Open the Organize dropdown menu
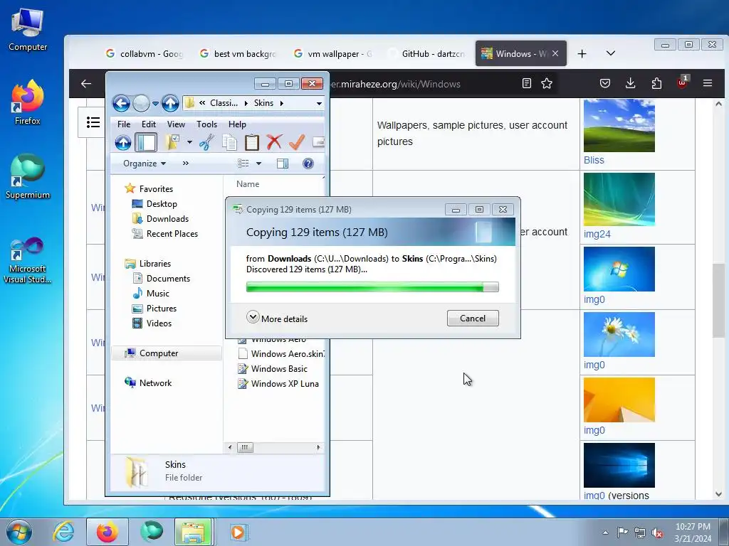The image size is (729, 546). (x=144, y=164)
